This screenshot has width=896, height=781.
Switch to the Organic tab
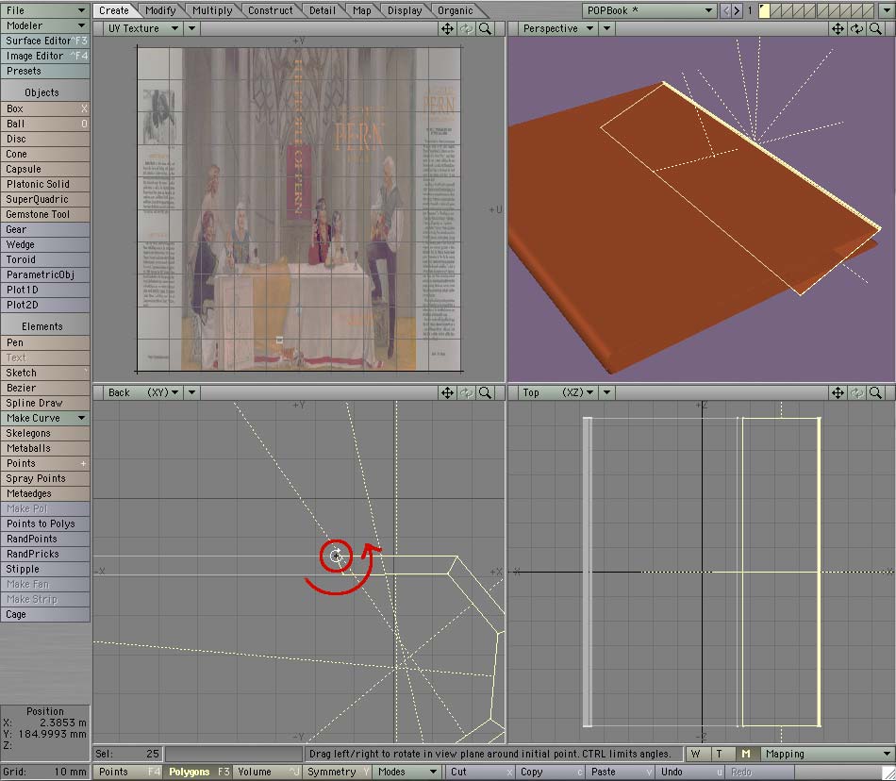(x=455, y=10)
